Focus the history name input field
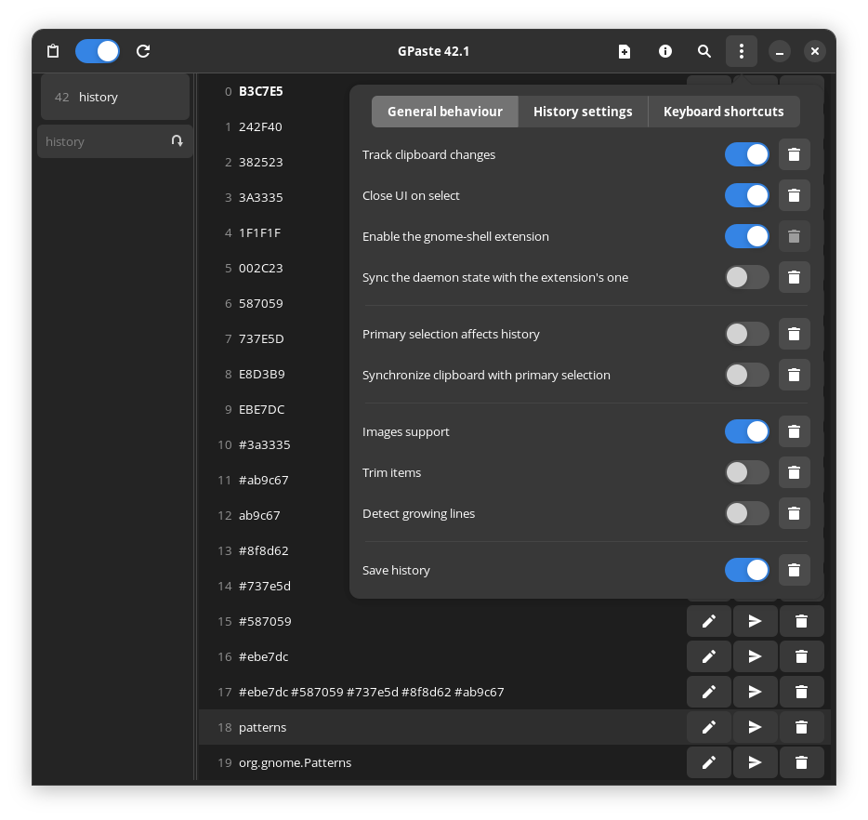Image resolution: width=868 pixels, height=820 pixels. [115, 141]
